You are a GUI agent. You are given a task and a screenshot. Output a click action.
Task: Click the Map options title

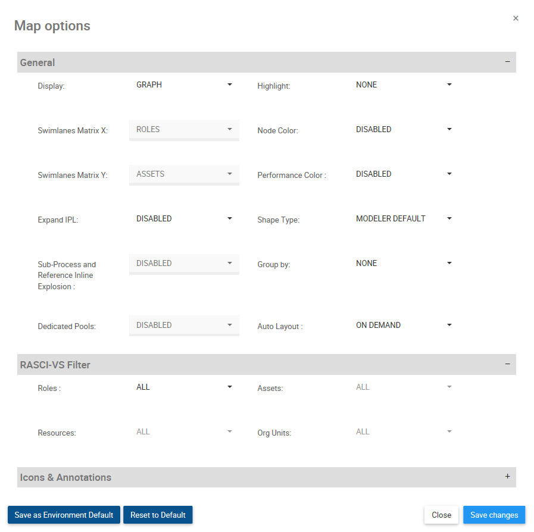tap(52, 26)
